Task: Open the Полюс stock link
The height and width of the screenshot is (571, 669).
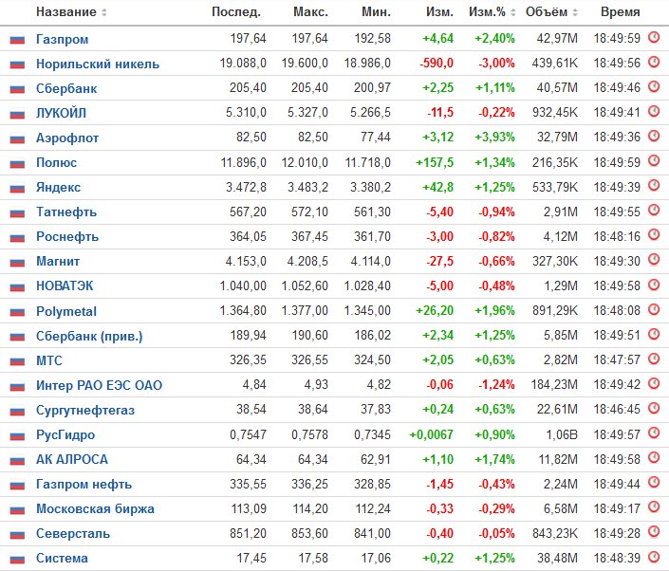Action: 56,162
